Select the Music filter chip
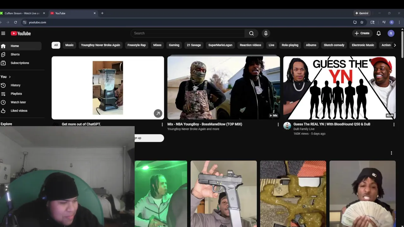Screen dimensions: 404x227 click(x=69, y=45)
